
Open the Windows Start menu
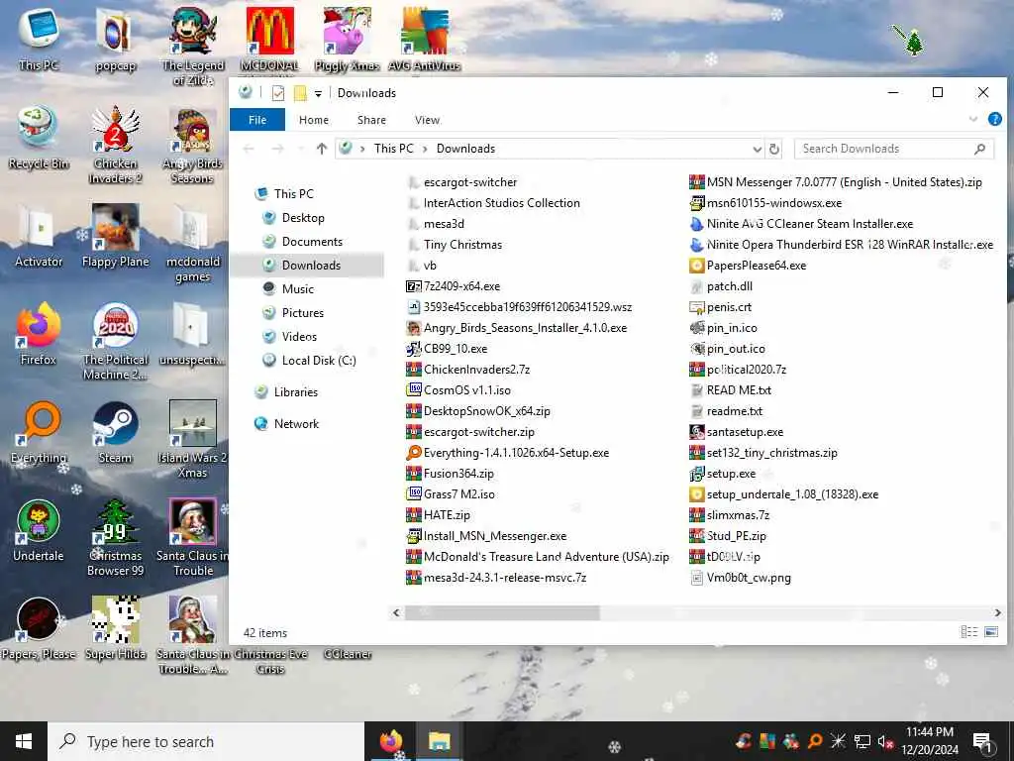(24, 741)
